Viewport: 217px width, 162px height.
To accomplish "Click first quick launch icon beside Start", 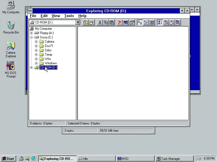I will (x=21, y=159).
